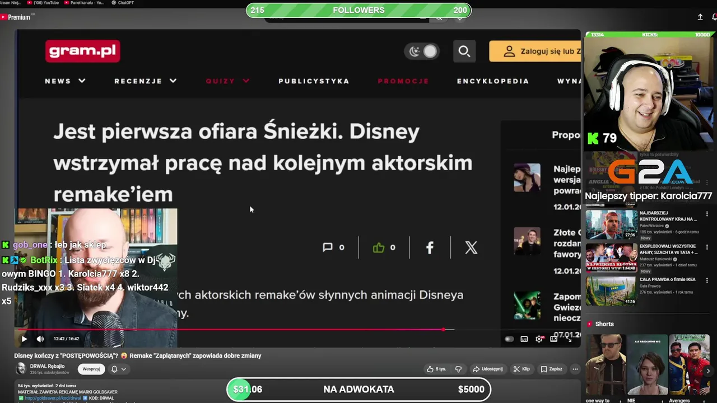
Task: Enter fullscreen mode in the player
Action: click(569, 339)
